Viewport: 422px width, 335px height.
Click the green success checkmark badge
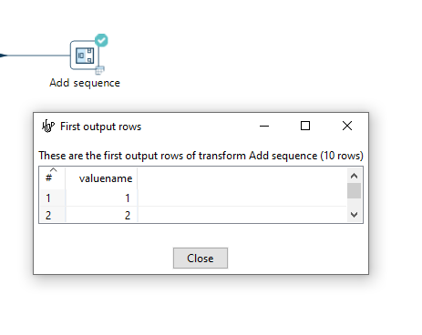[x=101, y=40]
